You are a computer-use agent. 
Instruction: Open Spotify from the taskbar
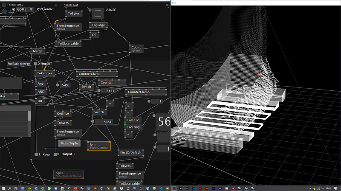pyautogui.click(x=43, y=188)
